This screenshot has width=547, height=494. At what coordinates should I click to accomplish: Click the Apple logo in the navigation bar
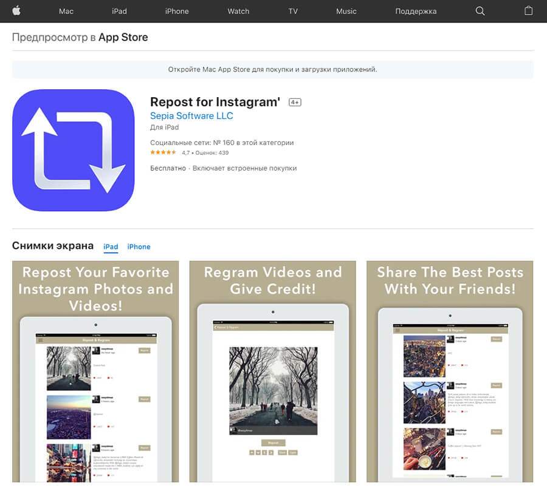pyautogui.click(x=16, y=11)
